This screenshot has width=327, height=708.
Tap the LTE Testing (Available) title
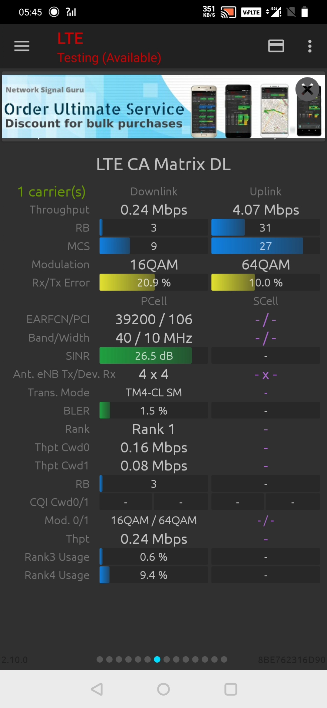pyautogui.click(x=109, y=48)
